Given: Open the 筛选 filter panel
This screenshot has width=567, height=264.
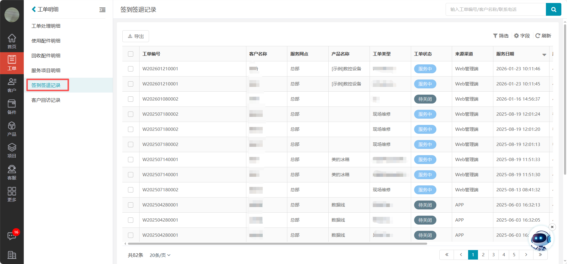Looking at the screenshot, I should 501,36.
